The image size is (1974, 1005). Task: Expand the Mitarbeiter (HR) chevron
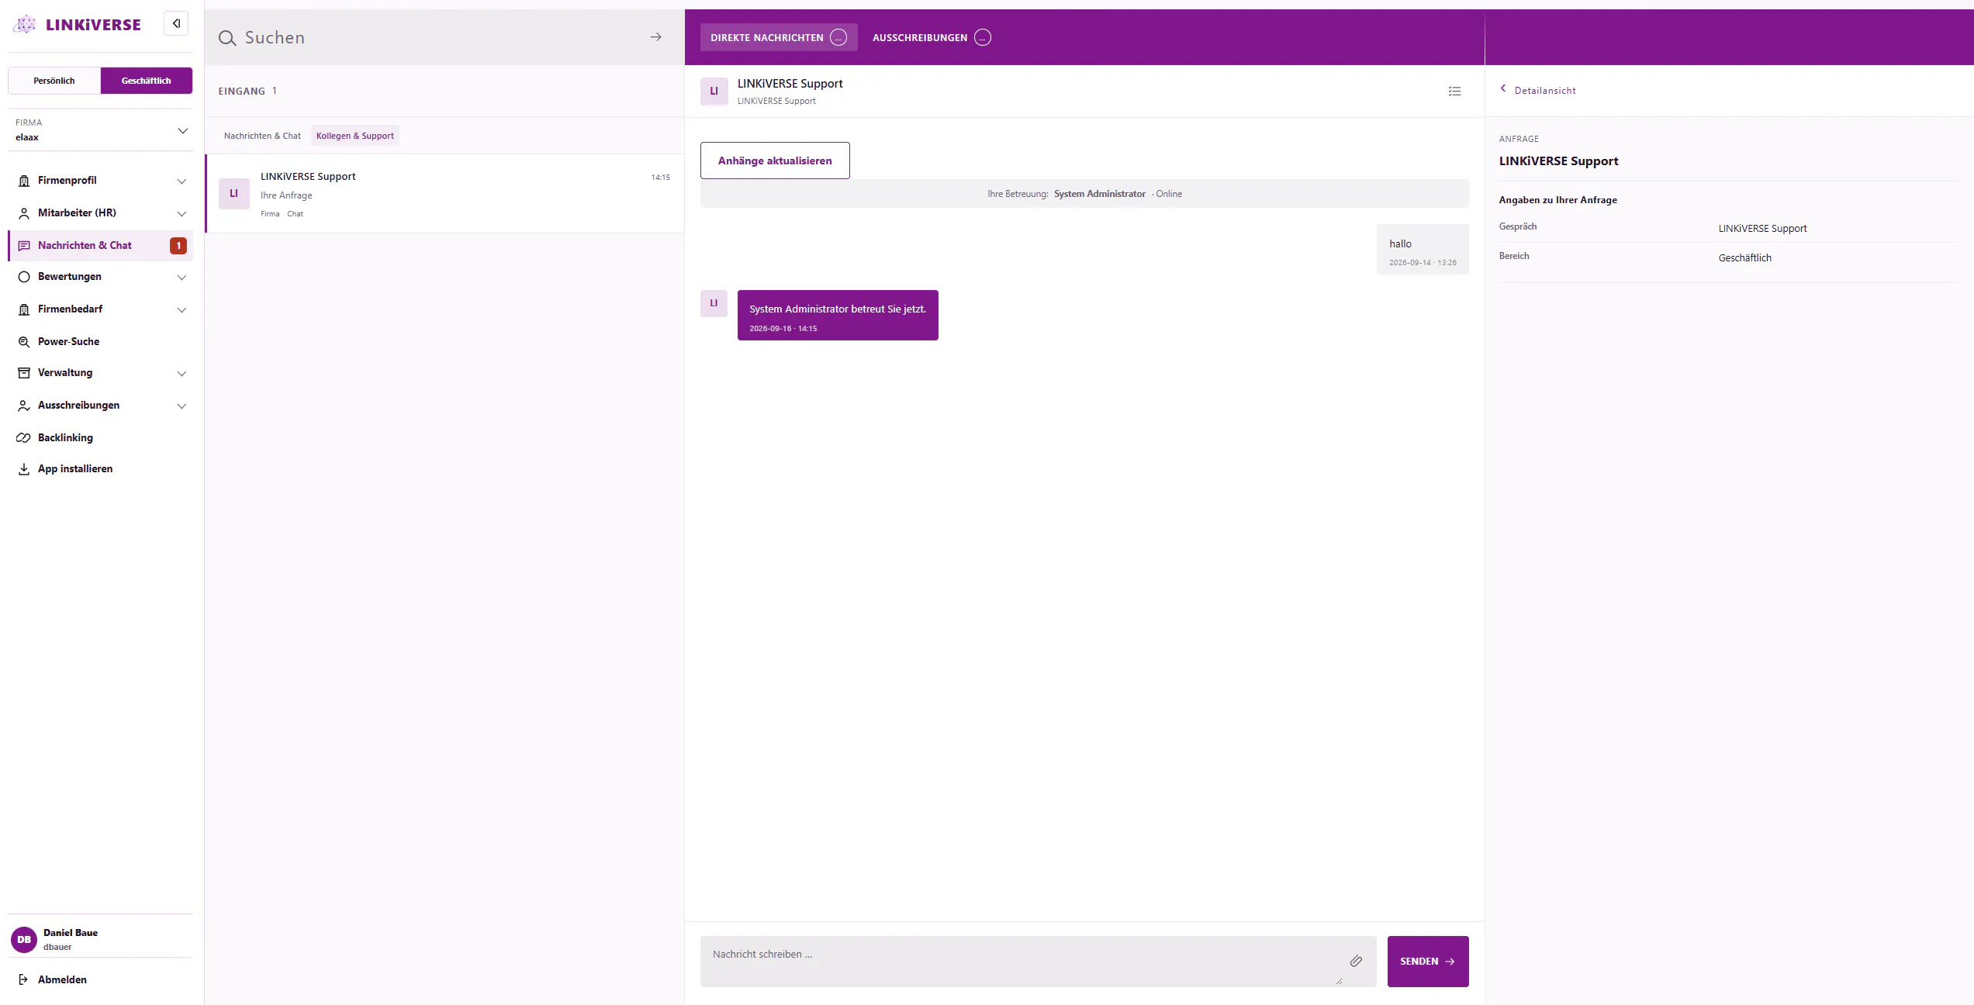[x=181, y=214]
